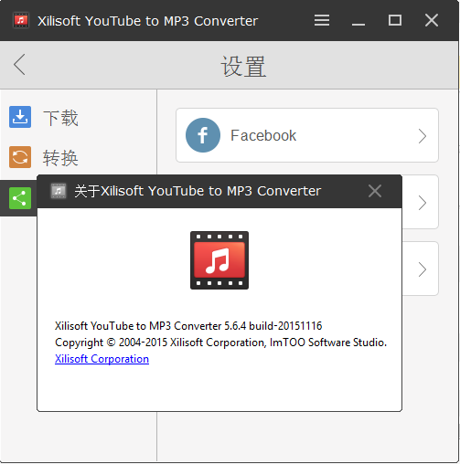Expand the second share row chevron

point(423,203)
